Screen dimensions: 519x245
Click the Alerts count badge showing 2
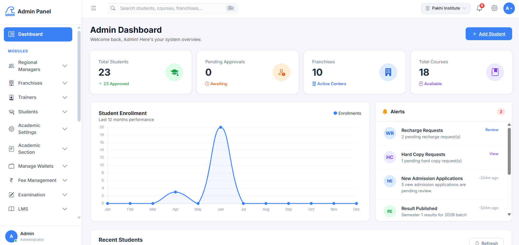pos(501,112)
